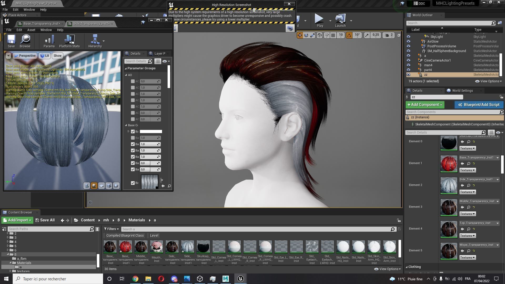Select the scale gizmo icon in the viewport
Viewport: 505px width, 284px height.
[312, 35]
